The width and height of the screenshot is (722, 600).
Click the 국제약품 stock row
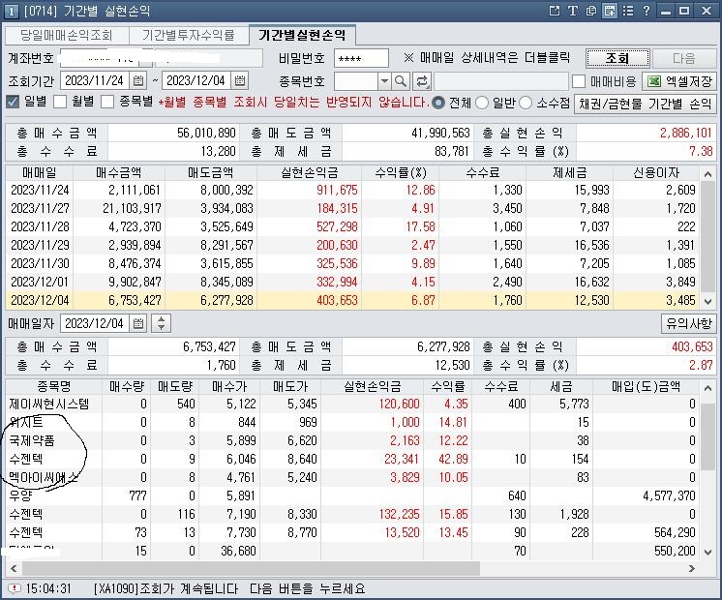(353, 440)
